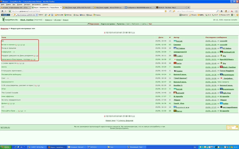This screenshot has width=239, height=149.
Task: Open Почта inbox in mail.ru toolbar
Action: (x=59, y=15)
